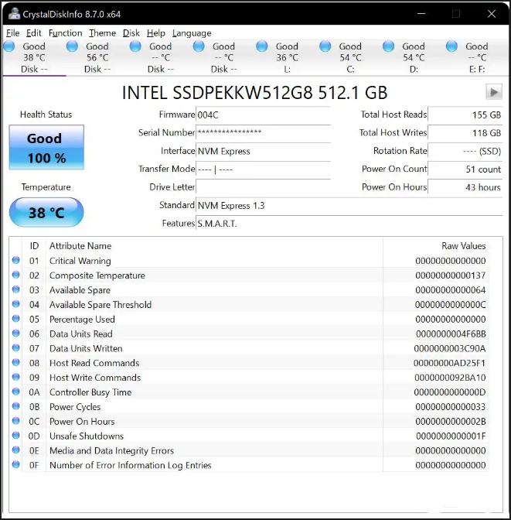Select fourth Disk -- tab with -- °C

click(x=223, y=57)
